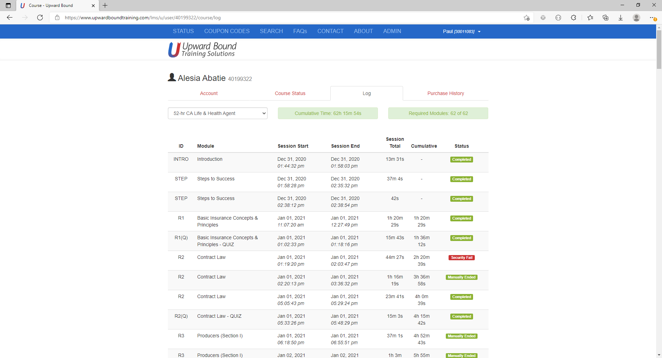Open the FAQs page

point(300,31)
